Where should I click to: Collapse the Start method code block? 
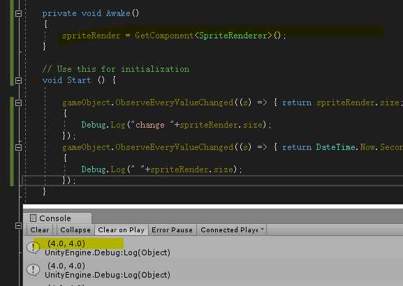pyautogui.click(x=18, y=81)
